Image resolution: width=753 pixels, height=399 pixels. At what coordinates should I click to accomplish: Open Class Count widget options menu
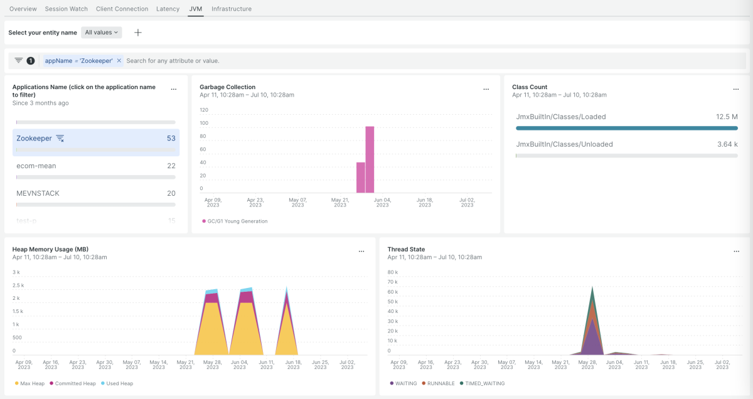736,90
